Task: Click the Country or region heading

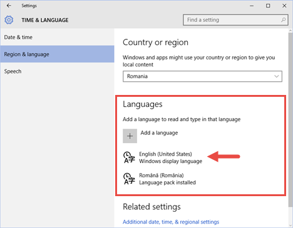Action: coord(155,42)
